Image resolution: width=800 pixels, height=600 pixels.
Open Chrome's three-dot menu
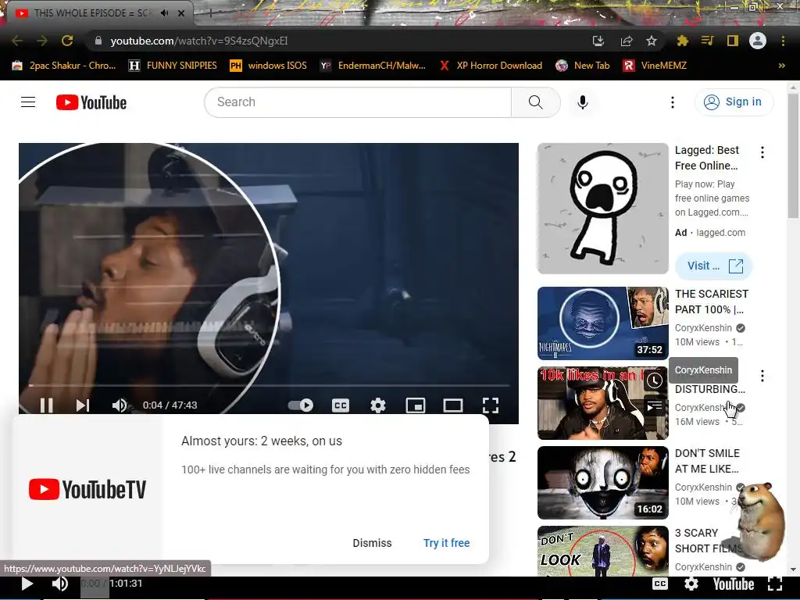point(783,41)
